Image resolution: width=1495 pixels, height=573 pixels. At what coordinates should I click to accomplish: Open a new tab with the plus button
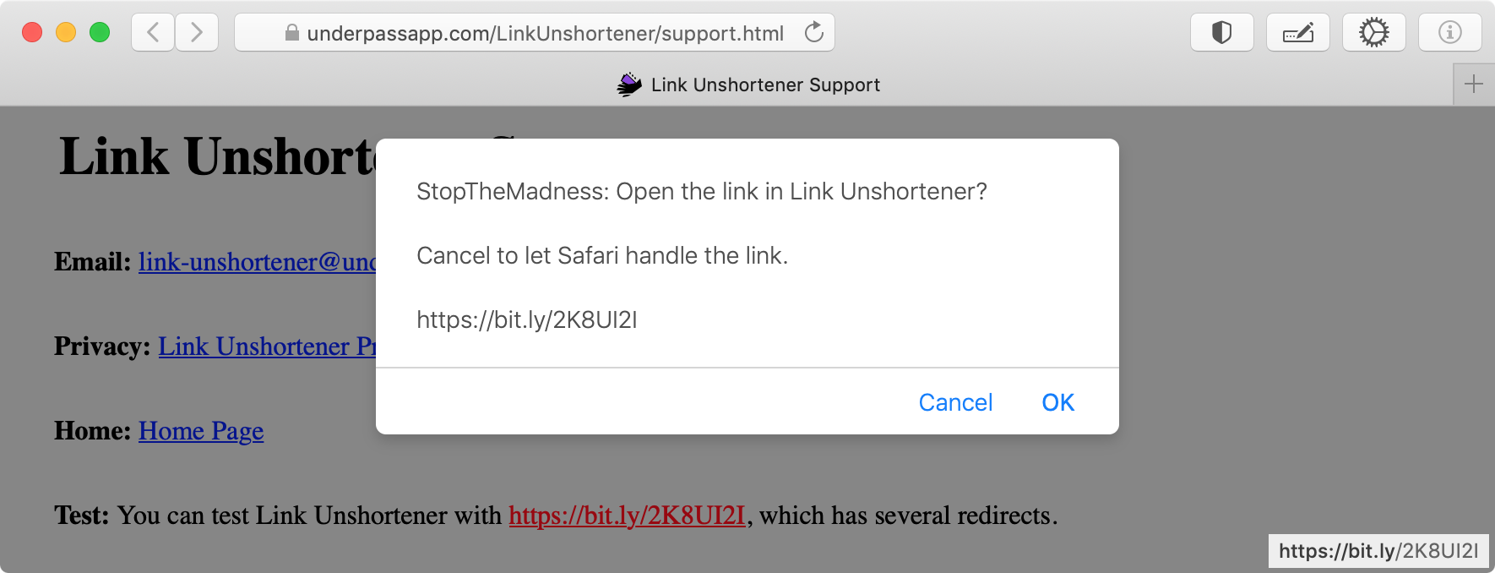click(x=1473, y=85)
